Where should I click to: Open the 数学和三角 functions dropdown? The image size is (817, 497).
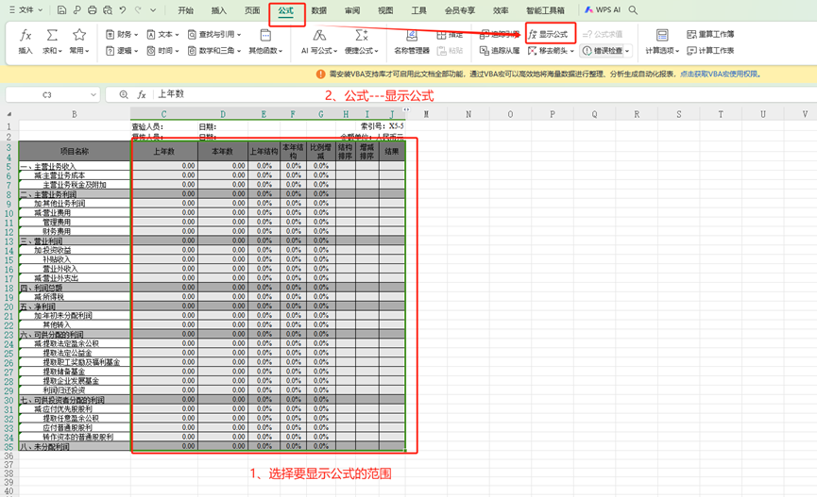[214, 51]
